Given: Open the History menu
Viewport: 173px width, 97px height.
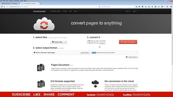Looking at the screenshot, I should pyautogui.click(x=11, y=1).
